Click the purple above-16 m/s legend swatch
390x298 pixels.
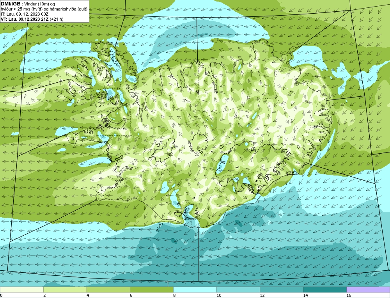(x=368, y=289)
